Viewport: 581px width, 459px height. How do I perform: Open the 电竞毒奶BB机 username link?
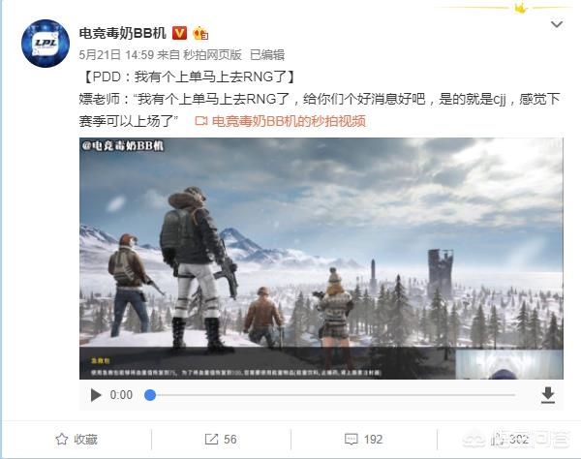click(122, 33)
